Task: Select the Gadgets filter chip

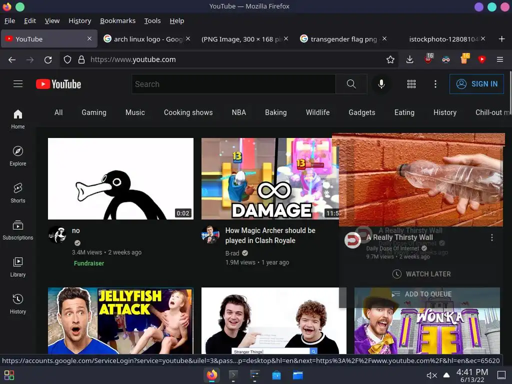Action: click(362, 112)
